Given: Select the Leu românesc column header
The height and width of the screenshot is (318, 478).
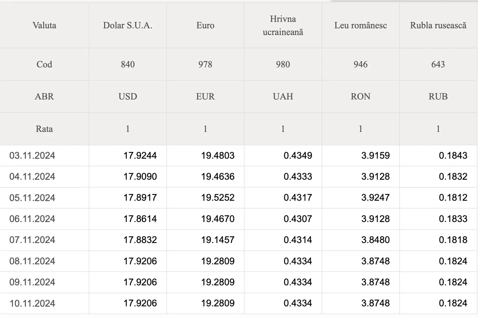Looking at the screenshot, I should click(x=361, y=25).
